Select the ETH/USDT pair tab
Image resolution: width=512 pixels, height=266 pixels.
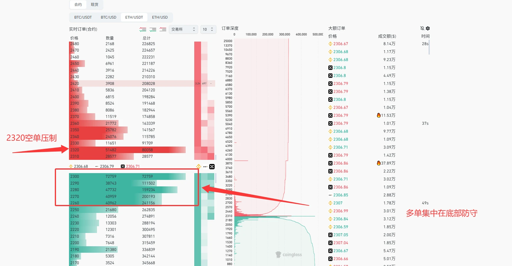tap(134, 17)
